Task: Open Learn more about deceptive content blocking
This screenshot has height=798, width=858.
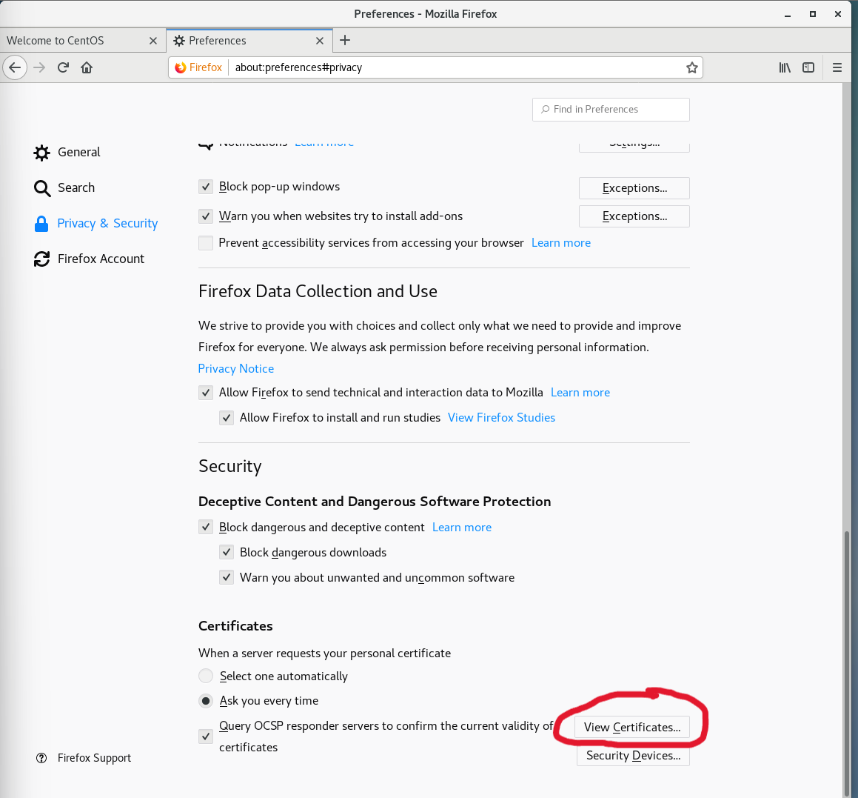Action: point(462,527)
